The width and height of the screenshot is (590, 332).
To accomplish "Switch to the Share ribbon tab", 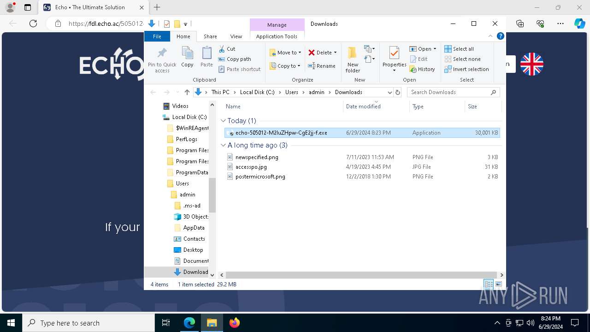I will point(210,36).
